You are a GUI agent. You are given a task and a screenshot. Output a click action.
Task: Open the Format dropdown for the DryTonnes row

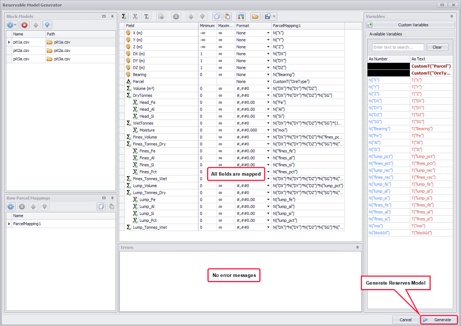click(268, 95)
